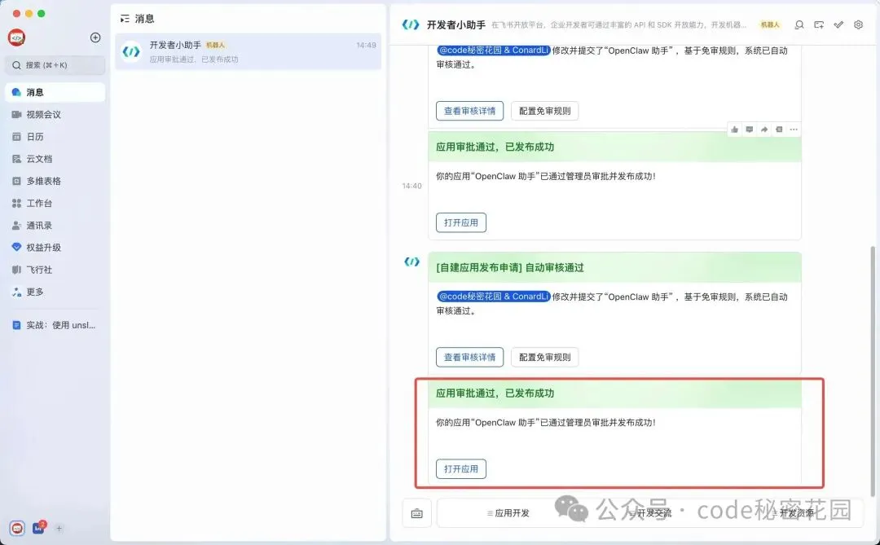Click the @code秘密花园 & ConardLi mention in lower card
Screen dimensions: 880x545
[493, 297]
